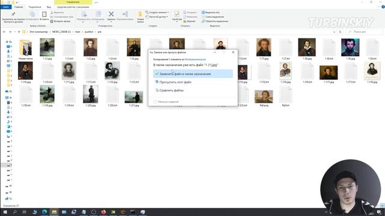The width and height of the screenshot is (385, 216).
Task: Close the replace or skip dialog
Action: click(x=233, y=52)
